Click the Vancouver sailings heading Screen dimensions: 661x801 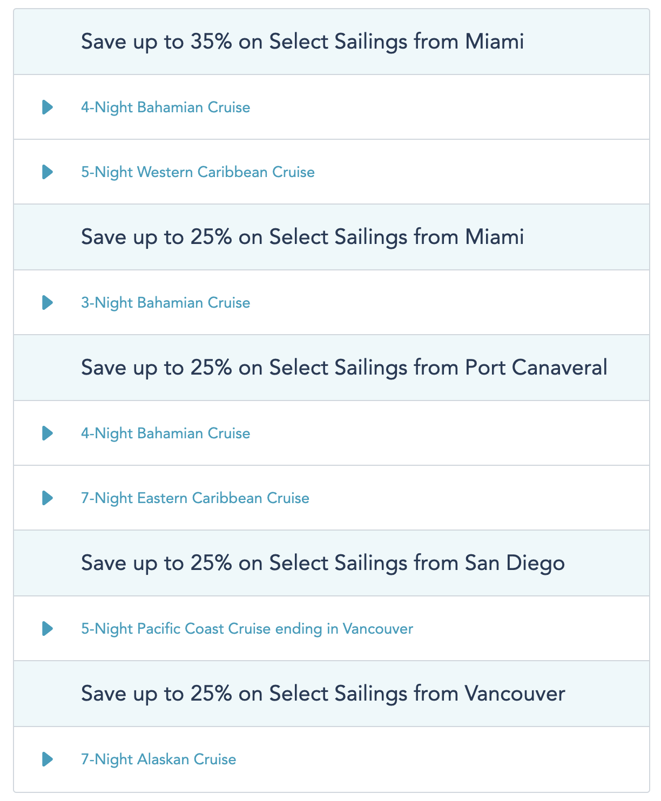[x=323, y=694]
